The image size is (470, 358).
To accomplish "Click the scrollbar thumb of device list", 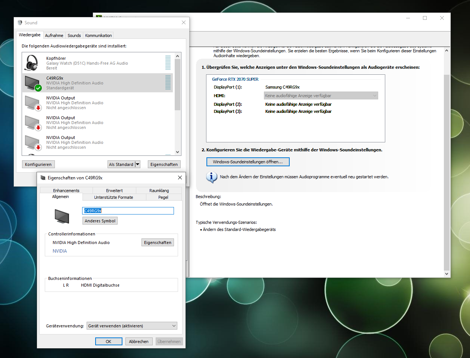I will click(178, 84).
